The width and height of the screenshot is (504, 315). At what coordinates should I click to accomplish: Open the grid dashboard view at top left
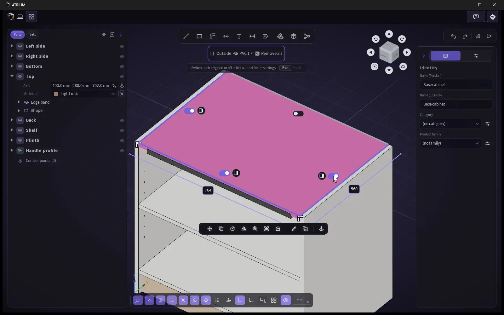(x=31, y=17)
